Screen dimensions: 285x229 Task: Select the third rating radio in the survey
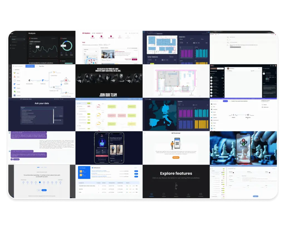coord(32,182)
